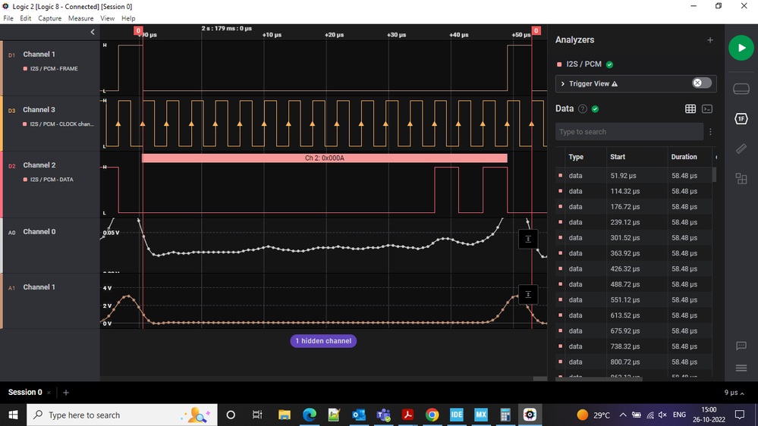The image size is (758, 426).
Task: Click the right red timing marker 0
Action: [536, 30]
